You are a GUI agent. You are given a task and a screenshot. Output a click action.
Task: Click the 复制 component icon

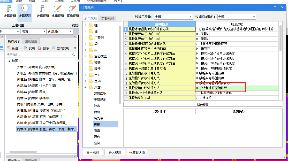pyautogui.click(x=29, y=48)
